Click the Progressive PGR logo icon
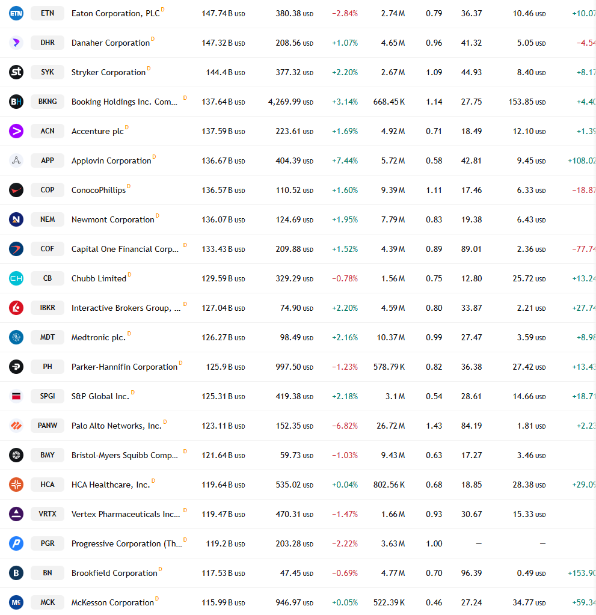The height and width of the screenshot is (615, 596). 16,543
